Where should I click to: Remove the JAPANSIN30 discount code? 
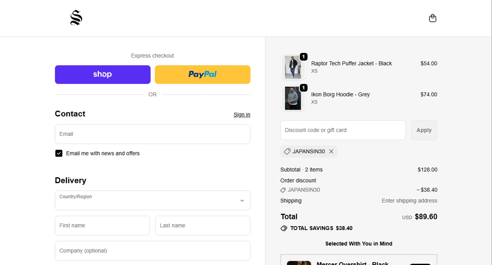click(331, 151)
